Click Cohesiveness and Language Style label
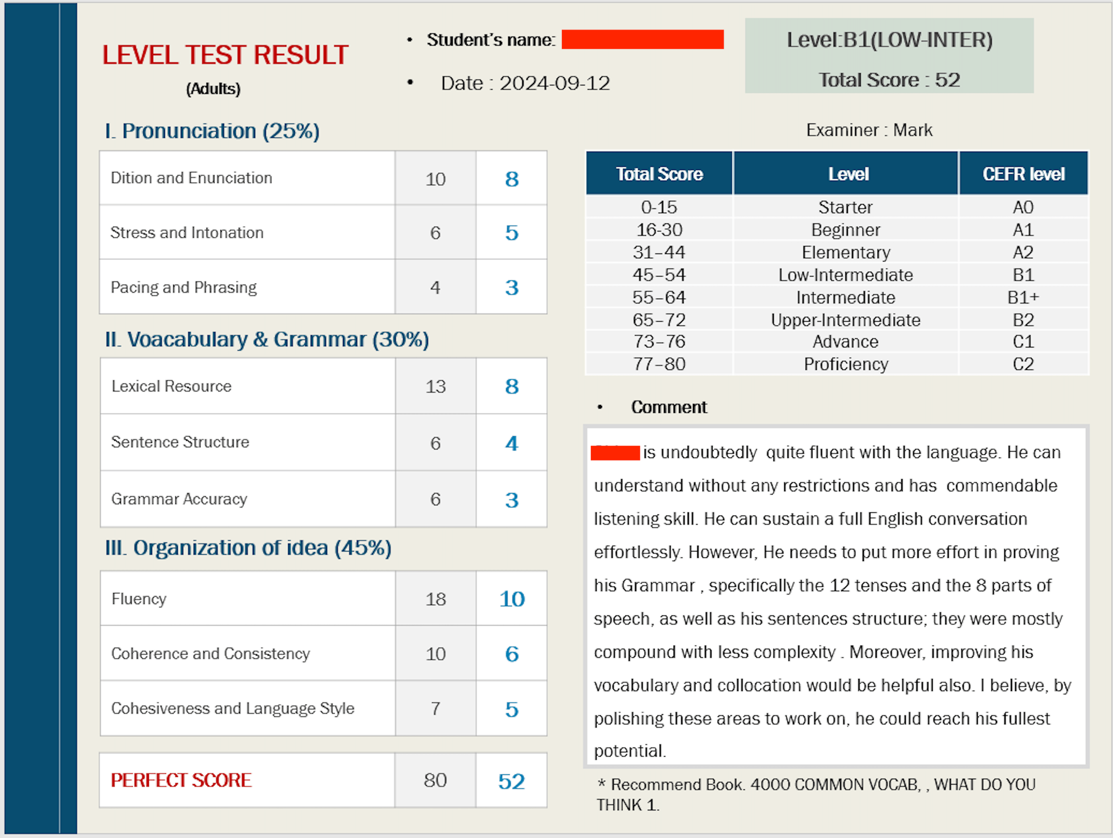Viewport: 1113px width, 838px height. [x=233, y=708]
